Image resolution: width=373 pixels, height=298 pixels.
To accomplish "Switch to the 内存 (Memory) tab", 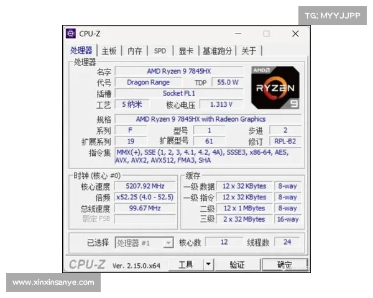I will pyautogui.click(x=135, y=51).
